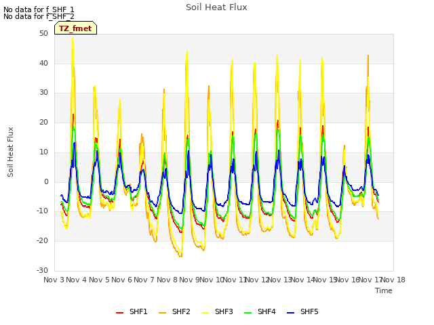Click the 30 y-axis tick label

(43, 93)
